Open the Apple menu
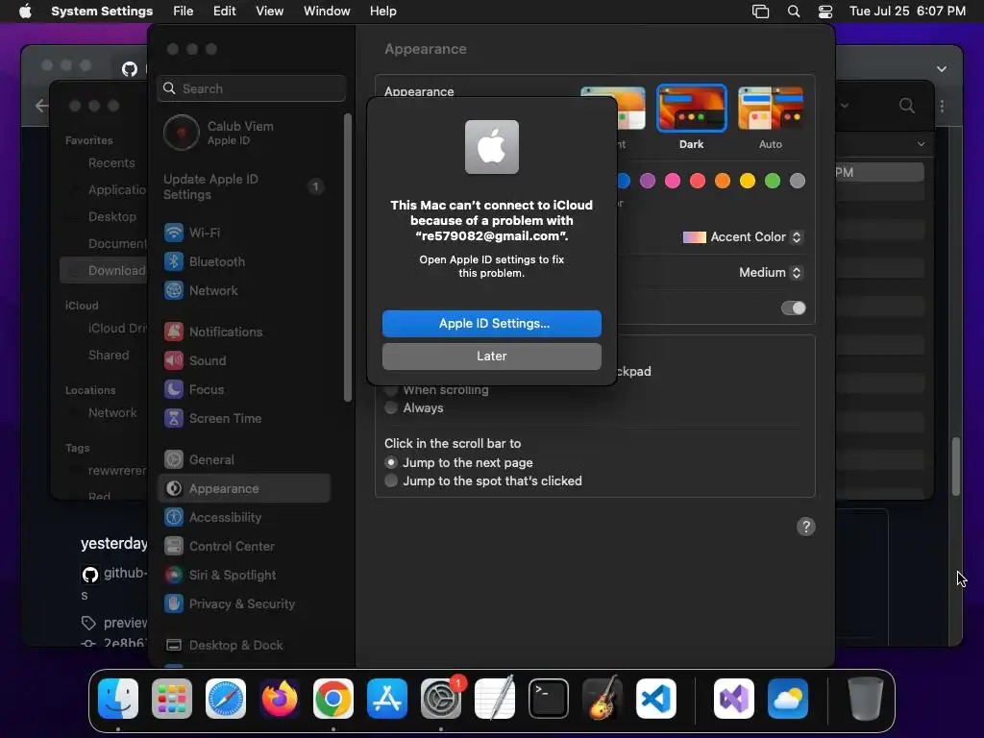984x738 pixels. coord(25,12)
